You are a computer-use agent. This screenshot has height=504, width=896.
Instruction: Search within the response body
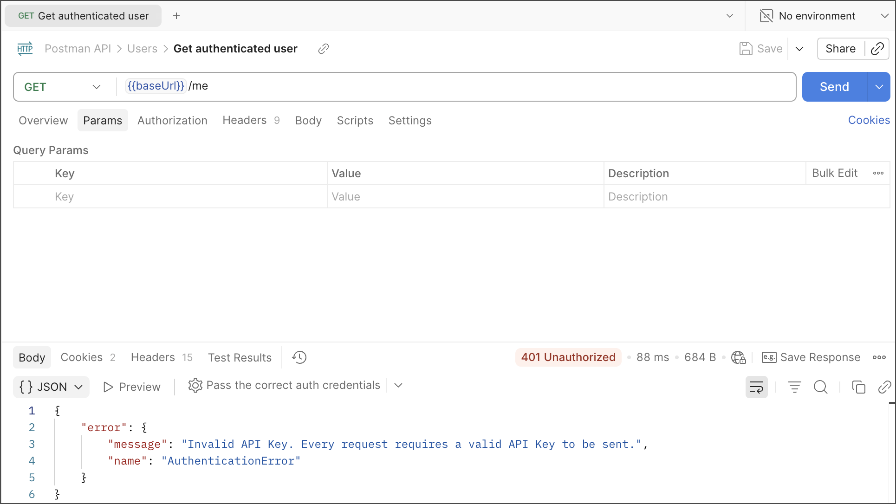pos(821,387)
